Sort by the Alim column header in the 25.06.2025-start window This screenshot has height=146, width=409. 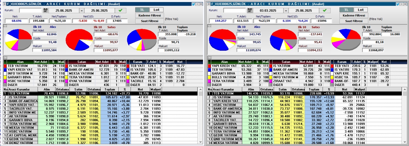[x=47, y=89]
